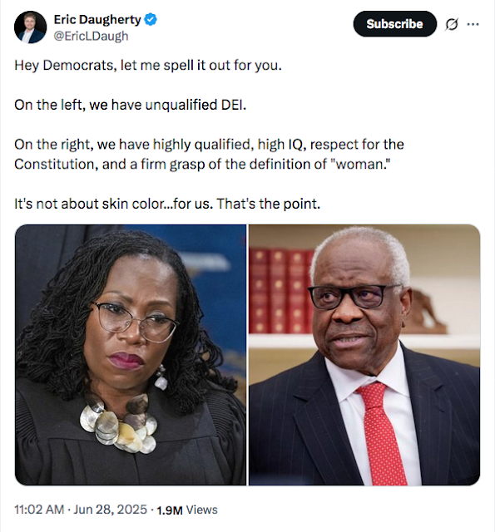Click the Jun 28, 2025 date
This screenshot has height=532, width=495.
[x=111, y=510]
